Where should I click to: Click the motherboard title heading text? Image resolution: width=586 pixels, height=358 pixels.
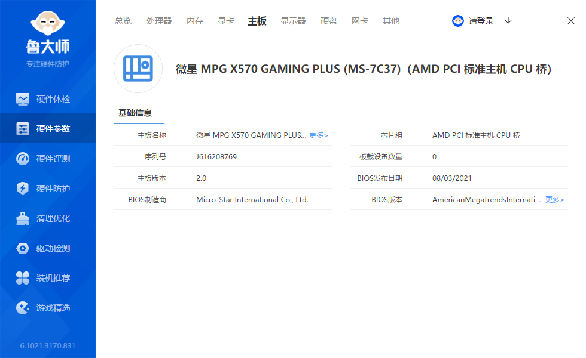tap(364, 69)
